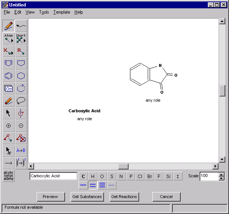The height and width of the screenshot is (214, 229).
Task: Open the Template menu
Action: click(x=62, y=12)
